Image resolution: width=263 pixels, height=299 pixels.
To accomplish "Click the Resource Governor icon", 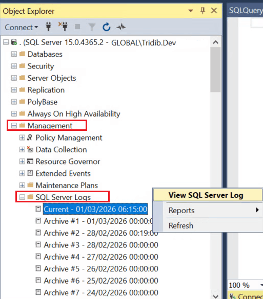I will (30, 162).
